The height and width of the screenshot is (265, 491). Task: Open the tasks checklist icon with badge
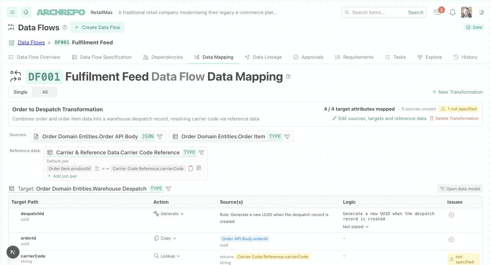(438, 12)
